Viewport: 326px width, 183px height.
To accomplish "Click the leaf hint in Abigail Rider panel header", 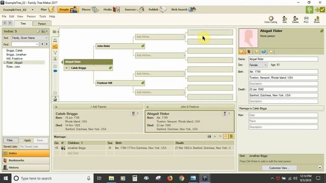I will tap(321, 31).
